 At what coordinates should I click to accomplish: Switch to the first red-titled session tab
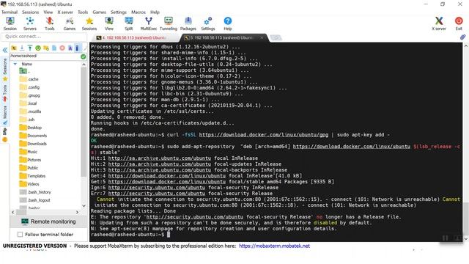click(134, 37)
